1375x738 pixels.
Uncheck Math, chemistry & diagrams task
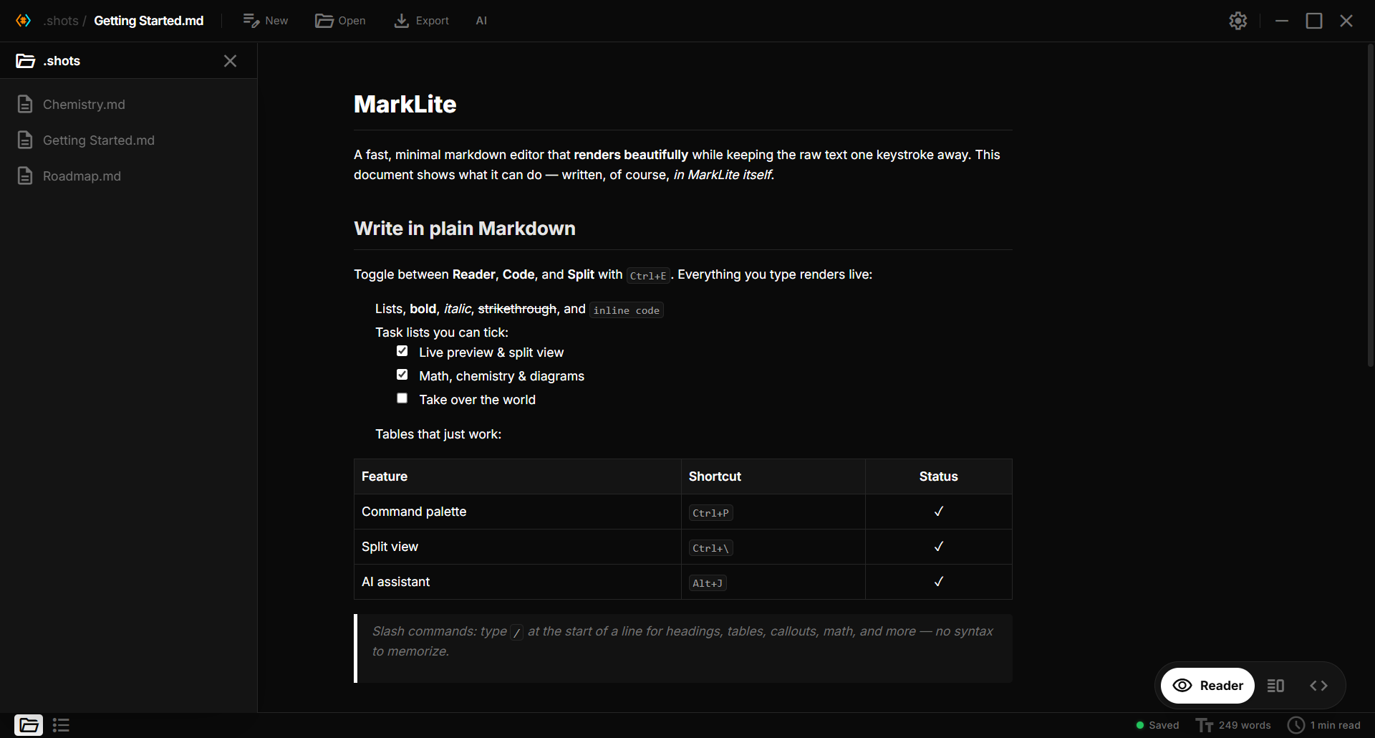402,375
